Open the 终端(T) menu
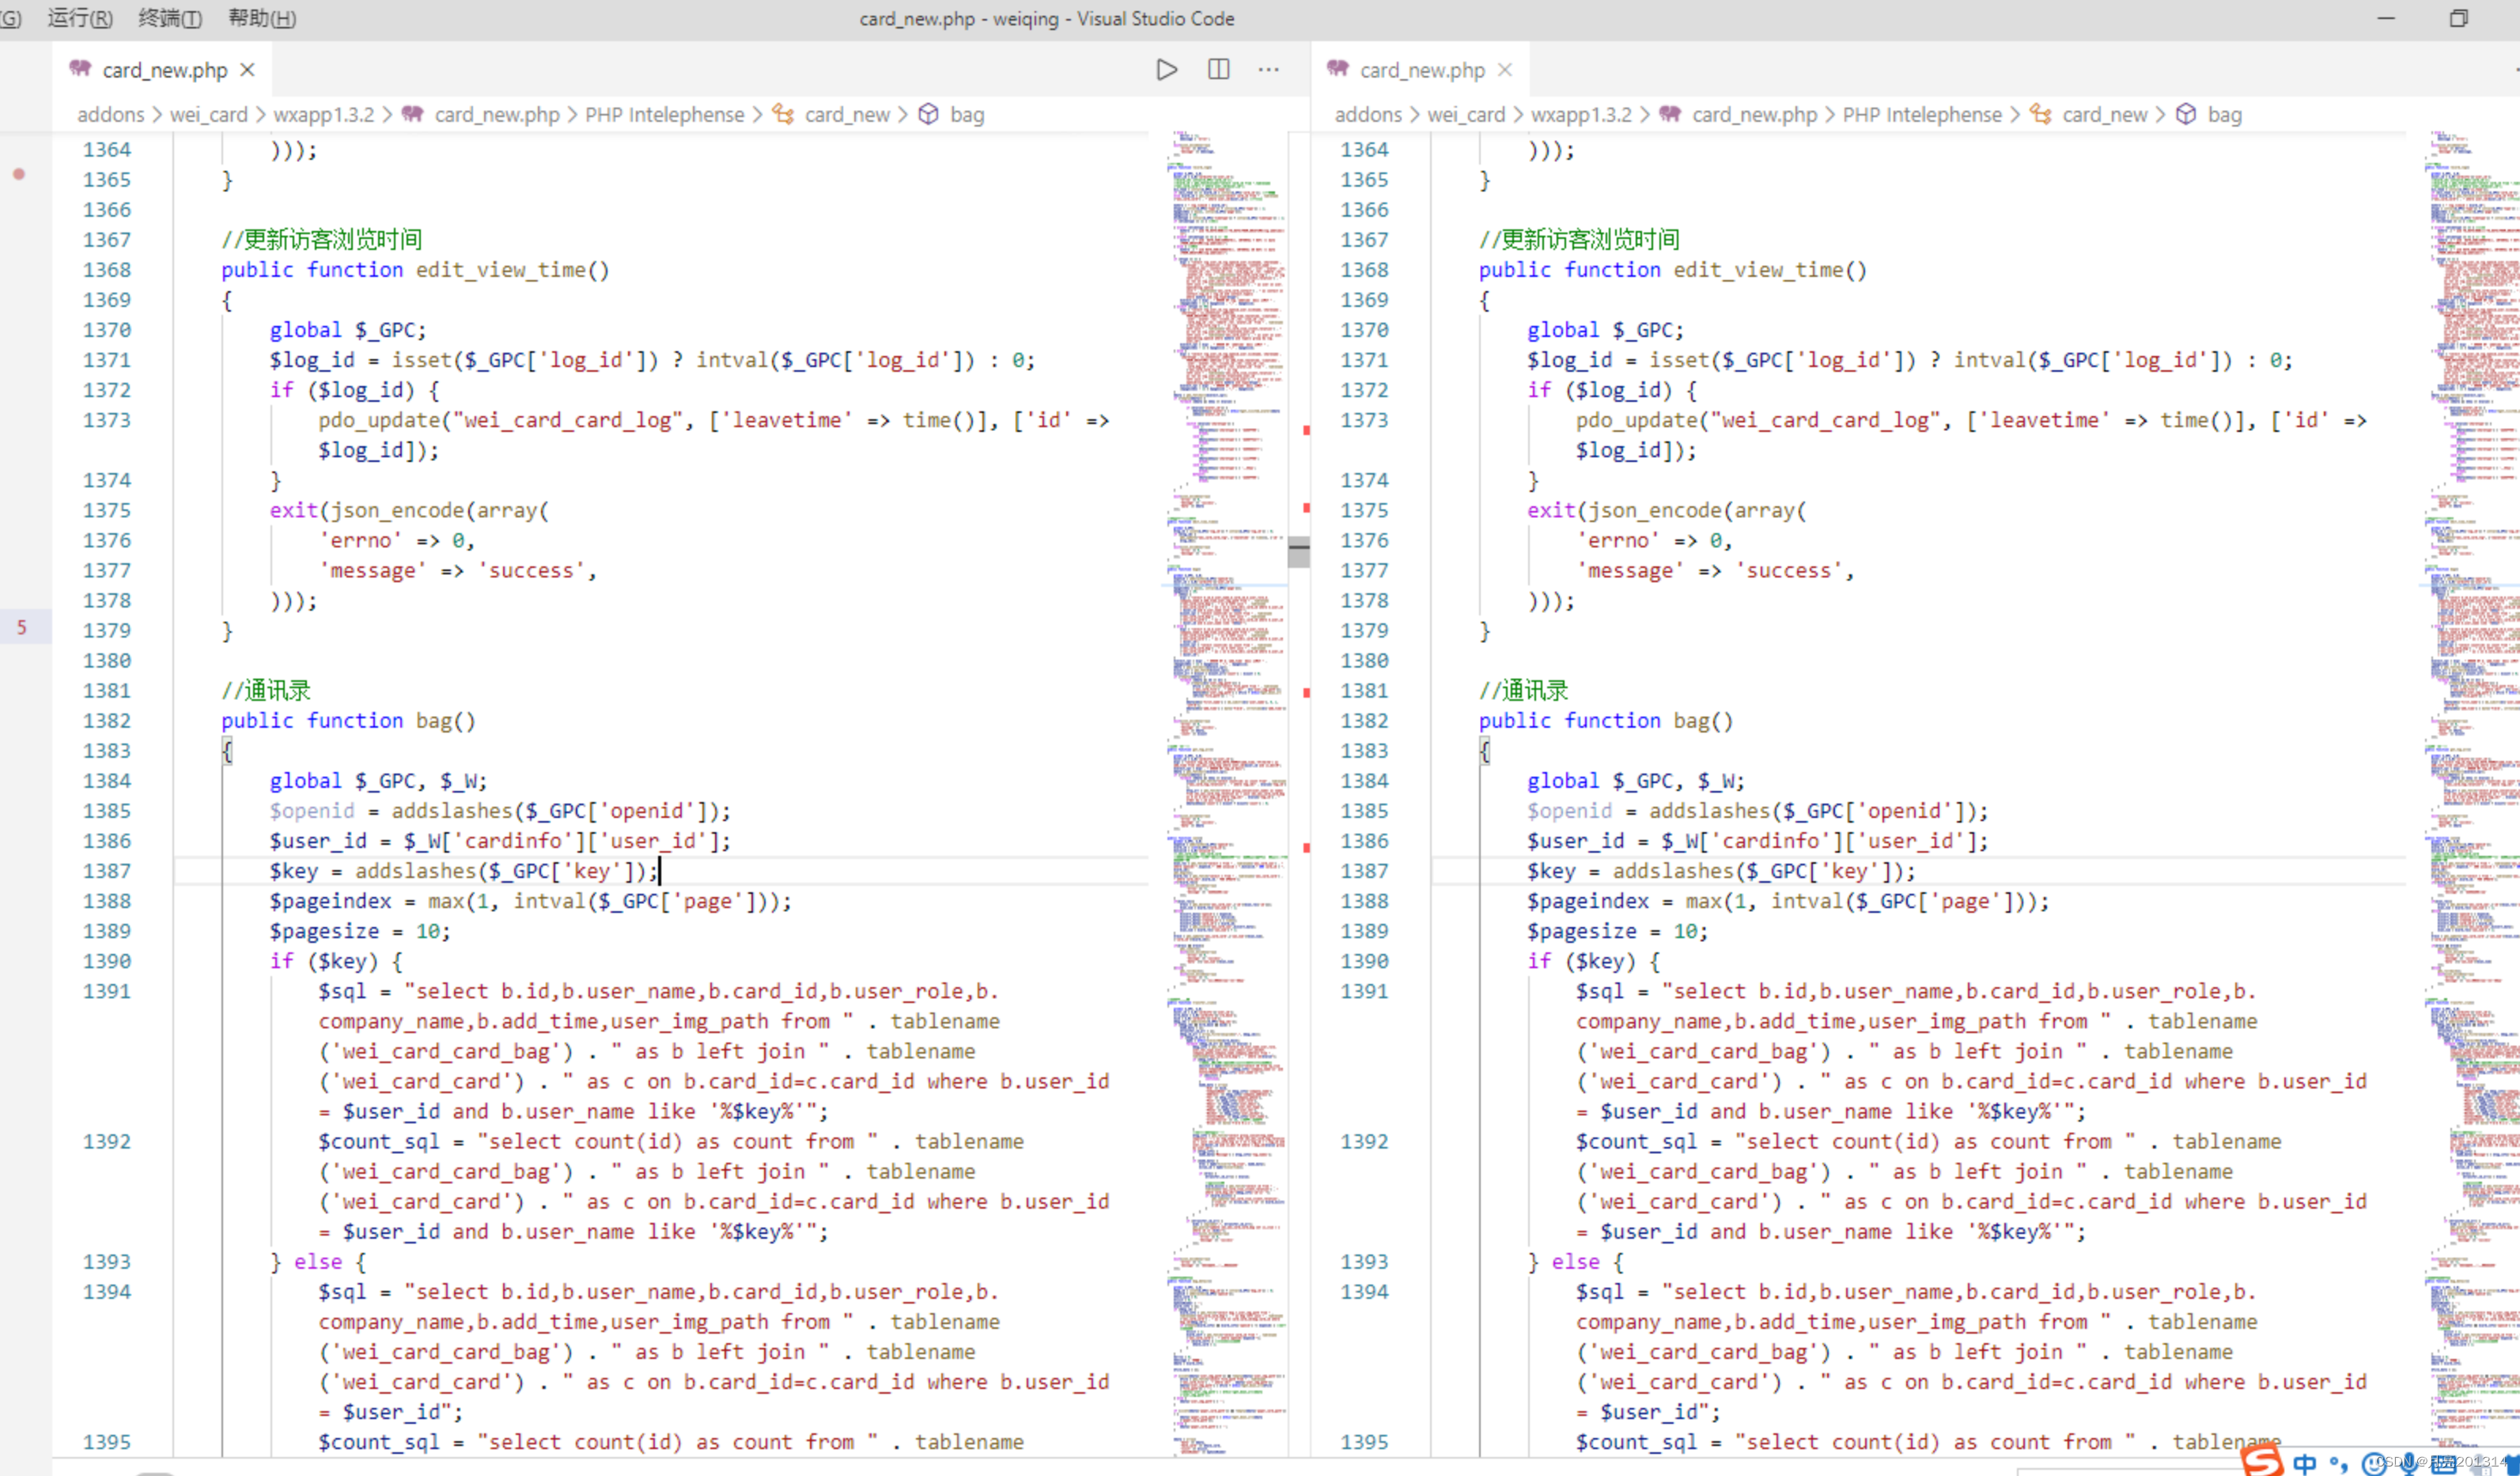Viewport: 2520px width, 1476px height. tap(170, 18)
